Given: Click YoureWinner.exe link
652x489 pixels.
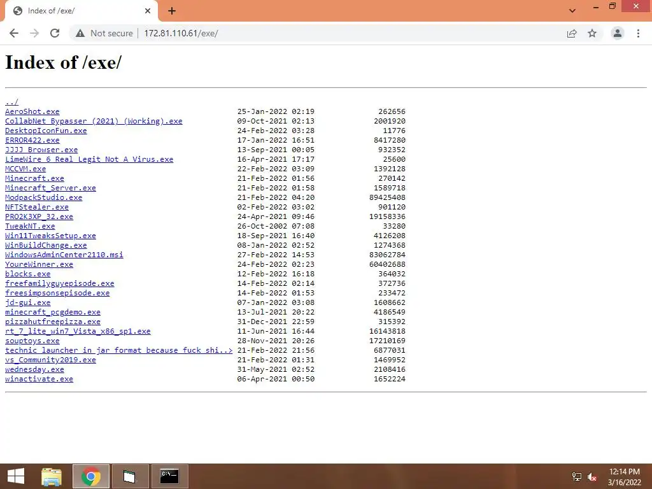Looking at the screenshot, I should 39,264.
